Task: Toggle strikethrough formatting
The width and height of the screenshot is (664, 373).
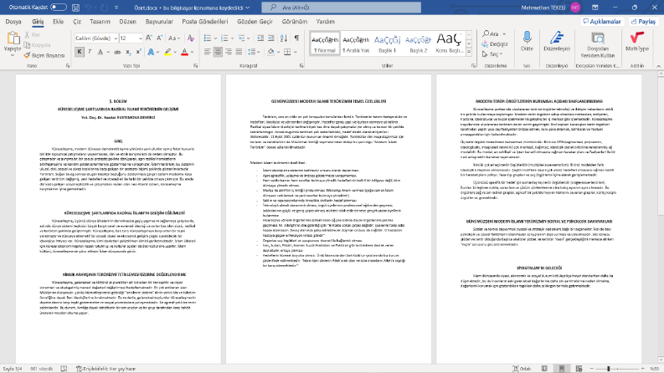Action: click(117, 52)
